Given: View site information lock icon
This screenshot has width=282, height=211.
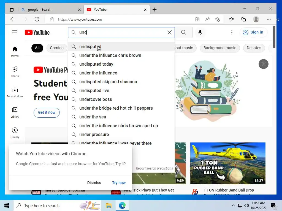Looking at the screenshot, I should coord(52,19).
